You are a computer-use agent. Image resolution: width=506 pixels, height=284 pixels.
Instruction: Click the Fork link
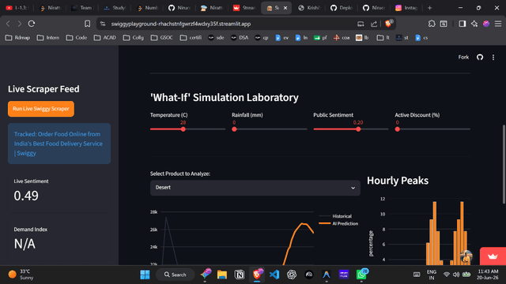463,58
